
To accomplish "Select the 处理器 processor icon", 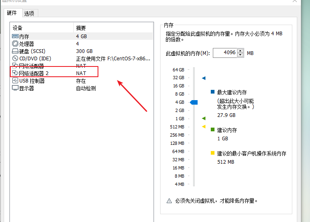I will tap(15, 43).
